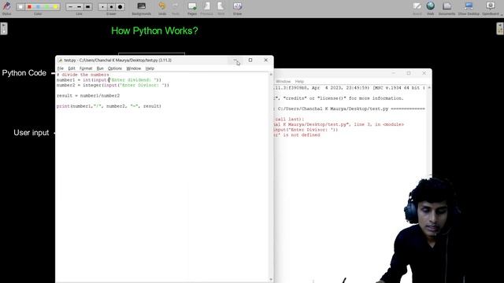Choose the thickest line width
Screen dimensions: 504x283
pyautogui.click(x=87, y=7)
